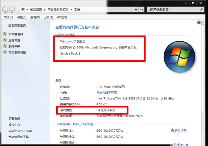Click the Back navigation arrow button
The height and width of the screenshot is (146, 208).
coord(5,10)
